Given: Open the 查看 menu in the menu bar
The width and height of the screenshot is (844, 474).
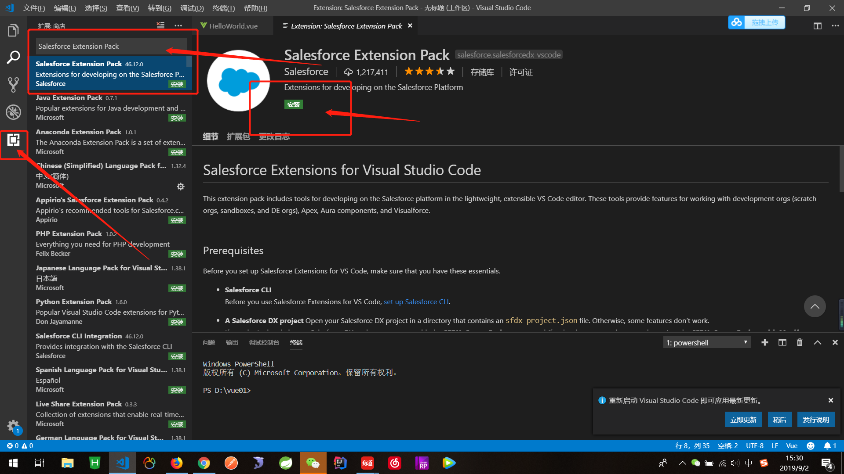Looking at the screenshot, I should [x=127, y=7].
